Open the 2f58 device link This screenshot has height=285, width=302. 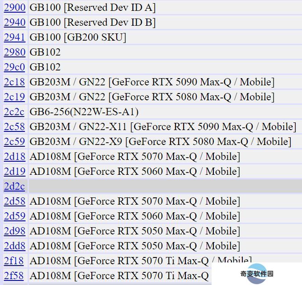[14, 276]
